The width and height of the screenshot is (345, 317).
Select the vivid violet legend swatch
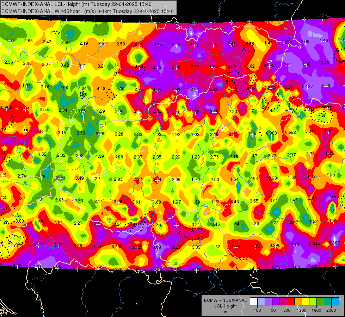point(276,301)
